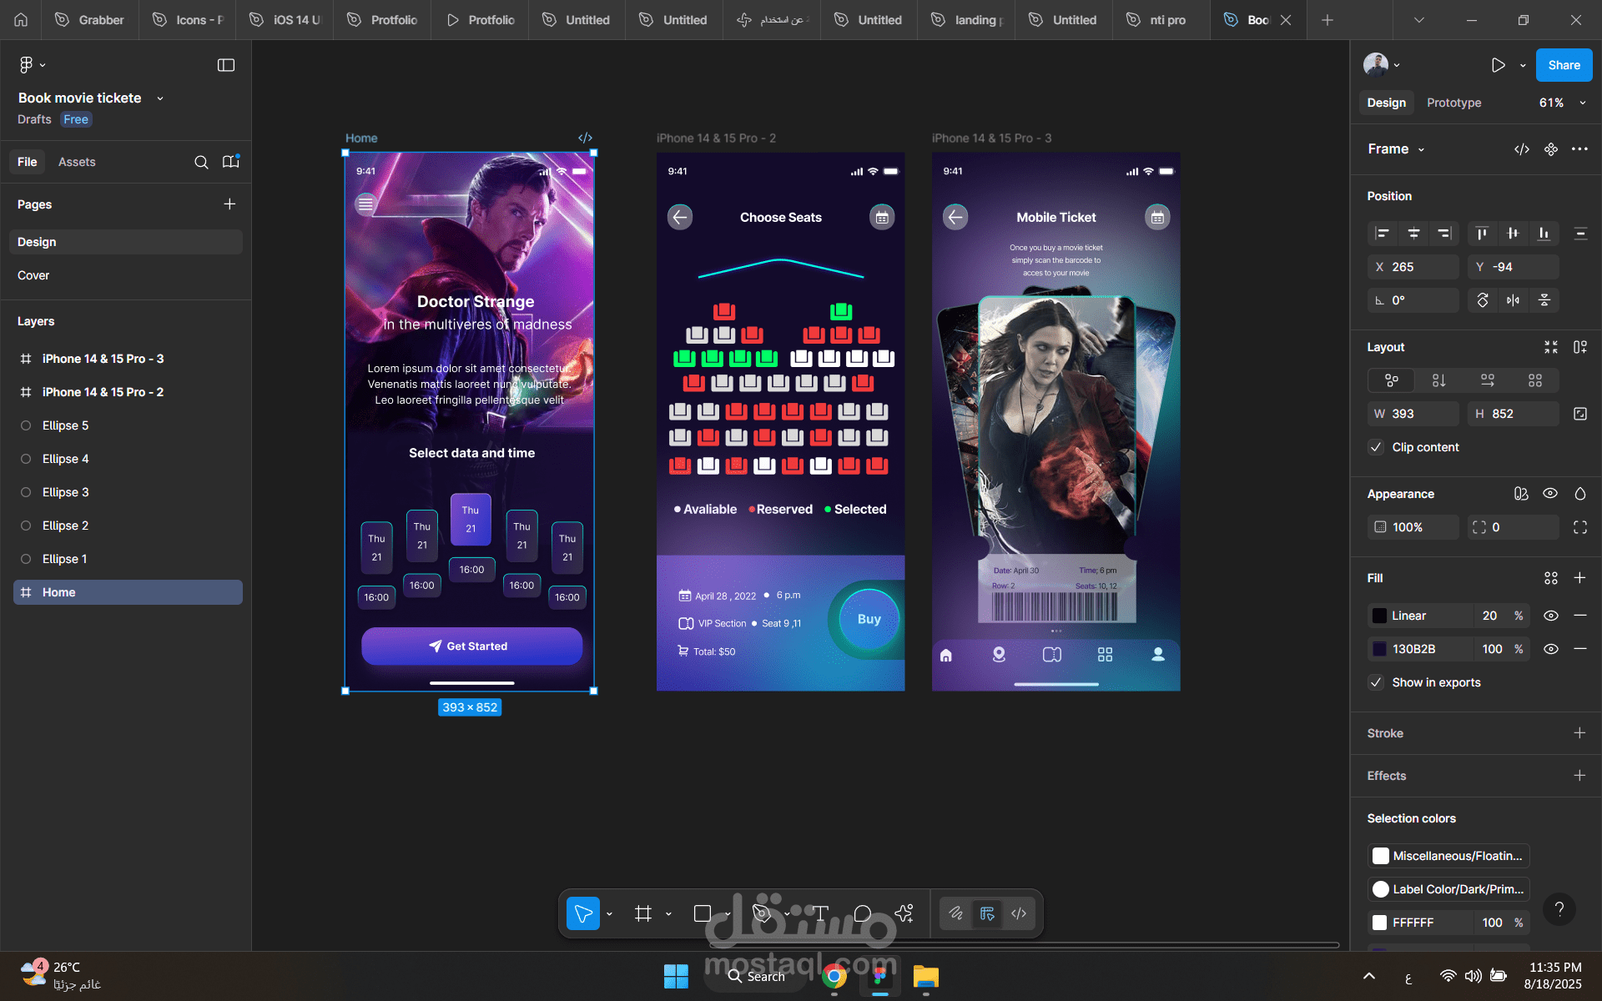Click the blue Share button
Image resolution: width=1602 pixels, height=1001 pixels.
coord(1564,65)
